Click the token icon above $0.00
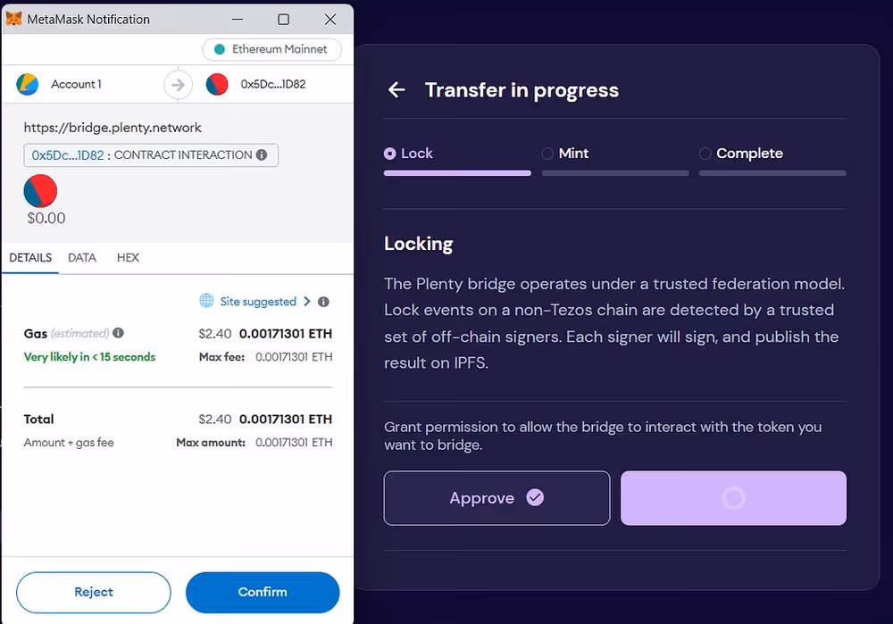The width and height of the screenshot is (893, 624). [x=40, y=191]
